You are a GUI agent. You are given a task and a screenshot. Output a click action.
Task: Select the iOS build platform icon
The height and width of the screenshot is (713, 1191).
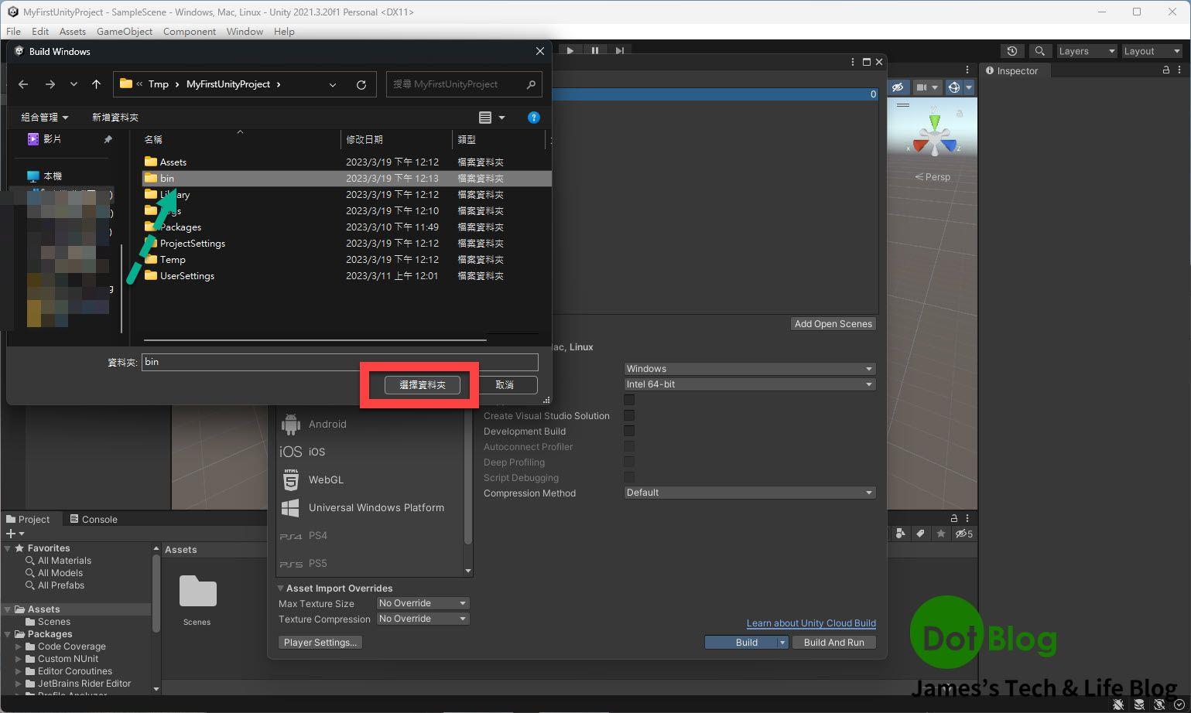point(291,452)
